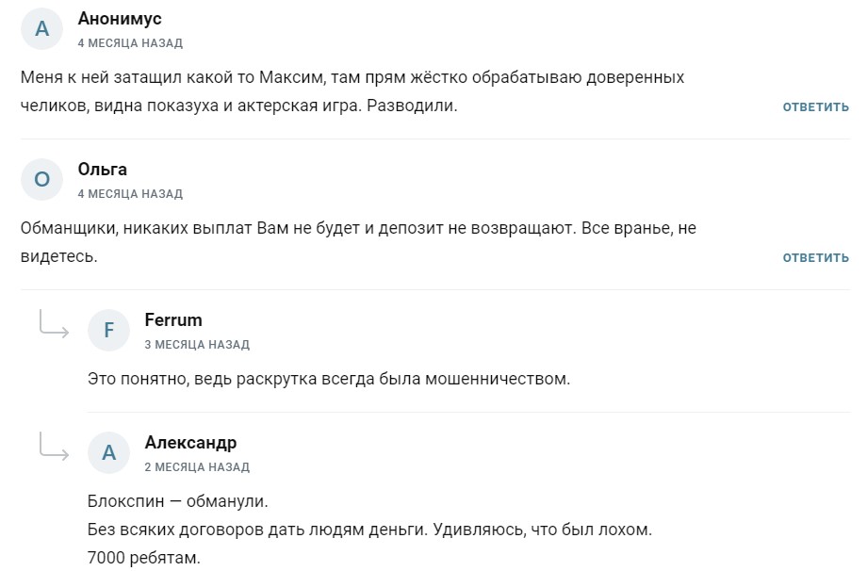
Task: Click Анонимус's round avatar with letter A
Action: point(41,29)
